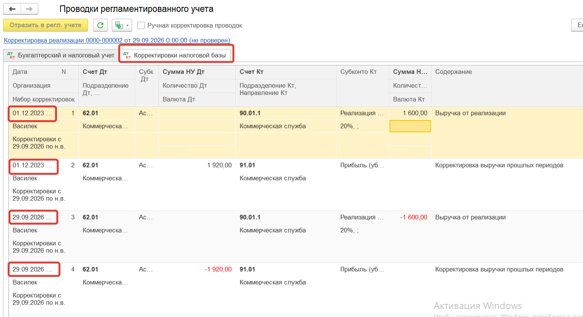This screenshot has width=583, height=317.
Task: Click debit account 62.01 in row 4
Action: pyautogui.click(x=90, y=269)
